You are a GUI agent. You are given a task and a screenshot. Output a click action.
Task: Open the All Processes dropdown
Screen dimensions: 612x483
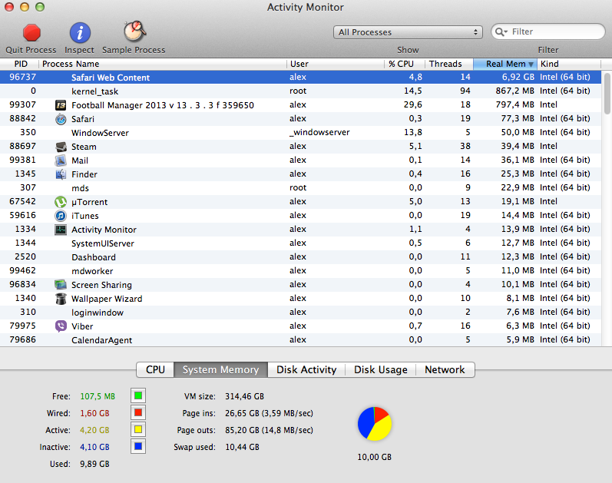pos(408,32)
